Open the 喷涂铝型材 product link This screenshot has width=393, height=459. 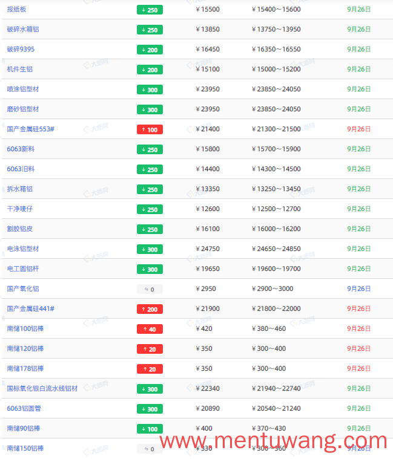point(23,89)
